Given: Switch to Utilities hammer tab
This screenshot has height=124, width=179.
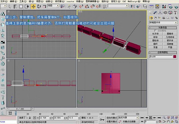Looking at the screenshot, I should click(x=175, y=12).
